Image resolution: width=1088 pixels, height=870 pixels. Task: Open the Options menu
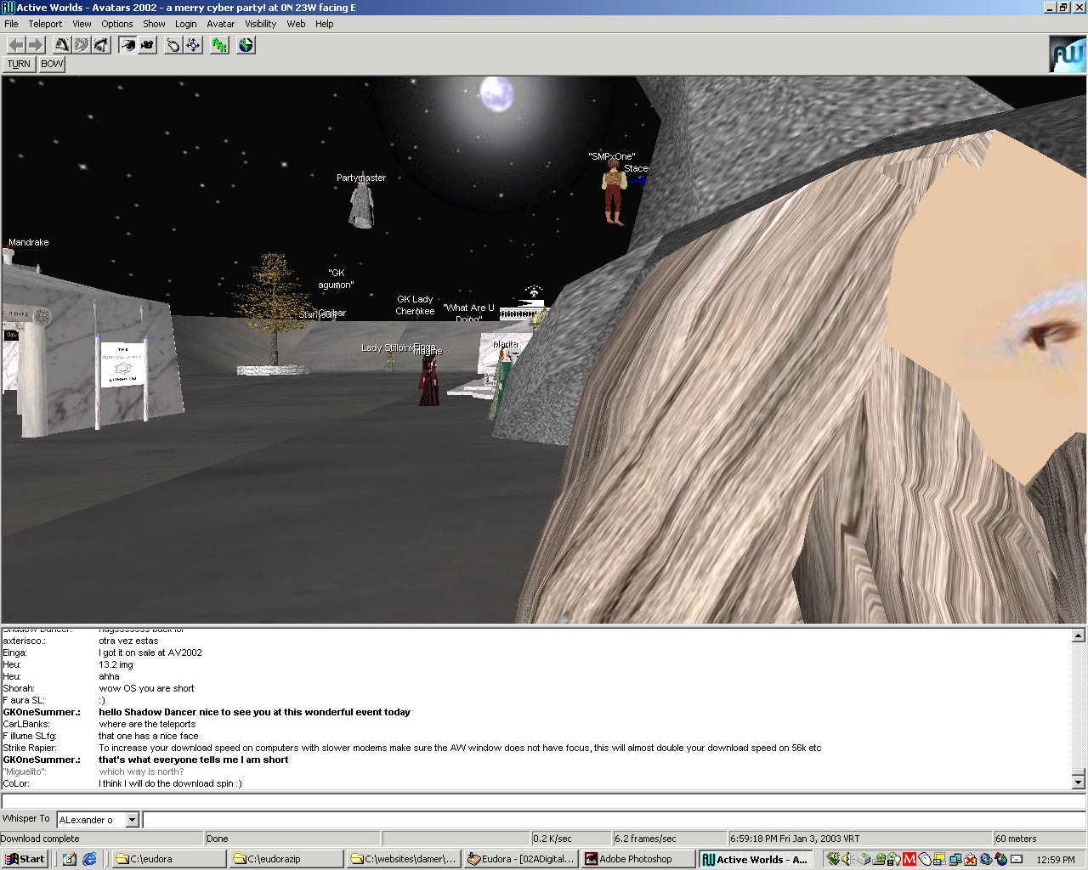pos(117,24)
